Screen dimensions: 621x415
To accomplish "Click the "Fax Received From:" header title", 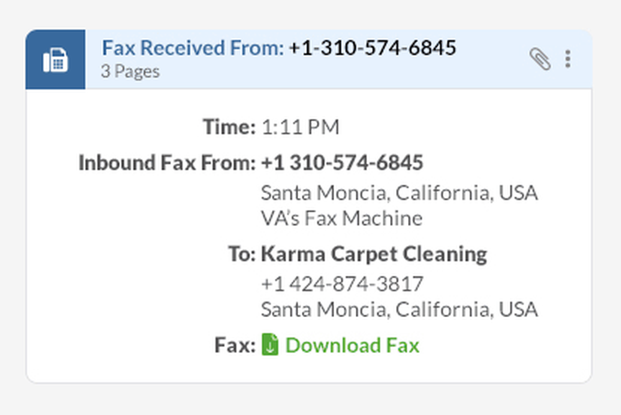I will 193,48.
